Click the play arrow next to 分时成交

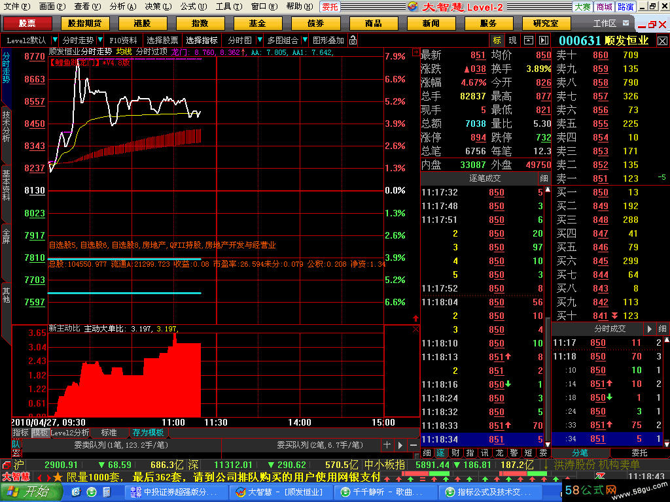coord(650,329)
